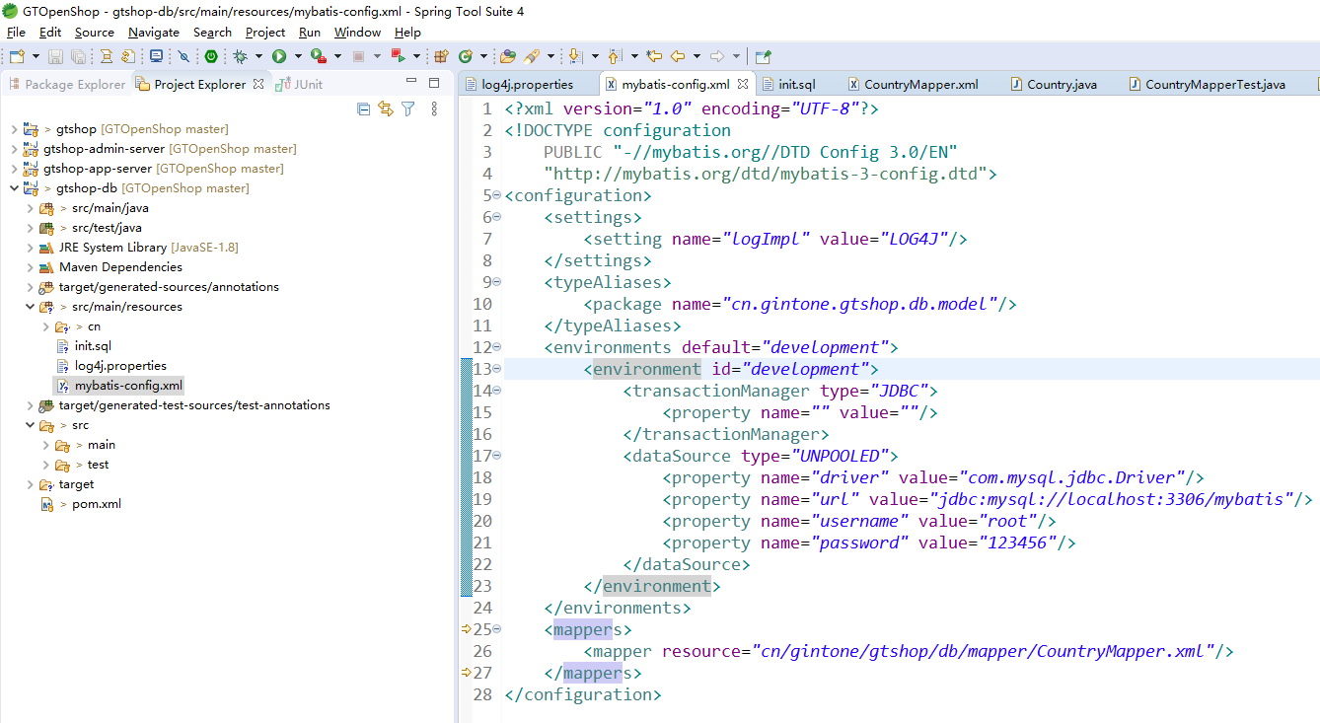Image resolution: width=1320 pixels, height=723 pixels.
Task: Toggle fold marker on line 17 dataSource
Action: tap(496, 456)
